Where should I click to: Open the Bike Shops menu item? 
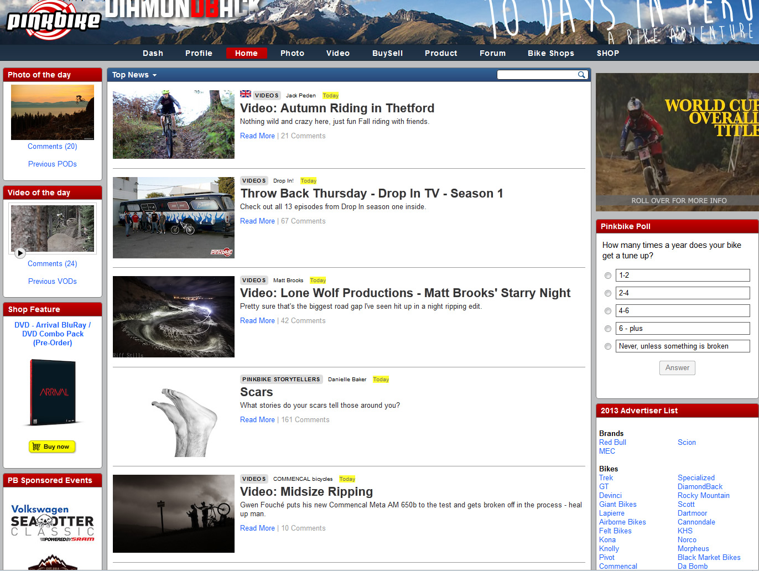[551, 53]
